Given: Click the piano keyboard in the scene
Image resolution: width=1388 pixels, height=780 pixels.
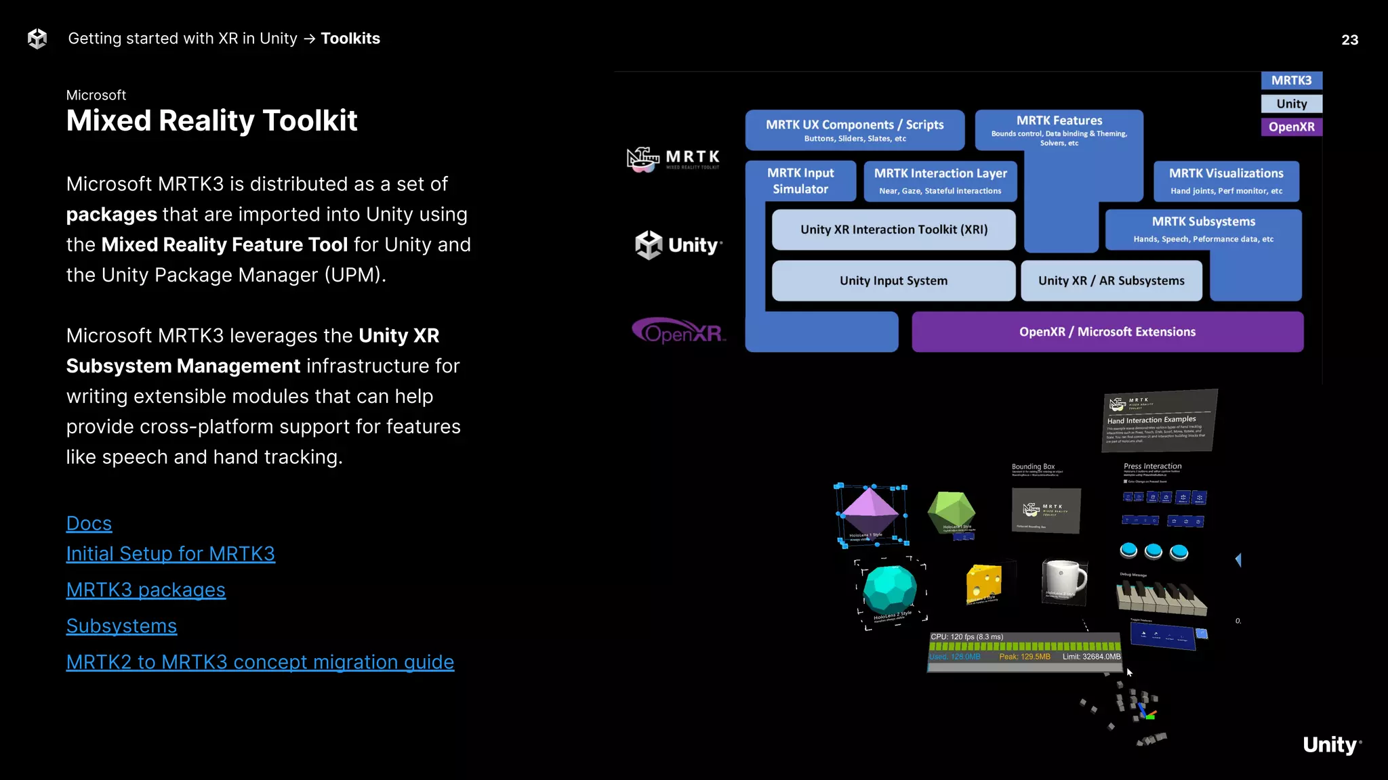Looking at the screenshot, I should click(x=1161, y=598).
